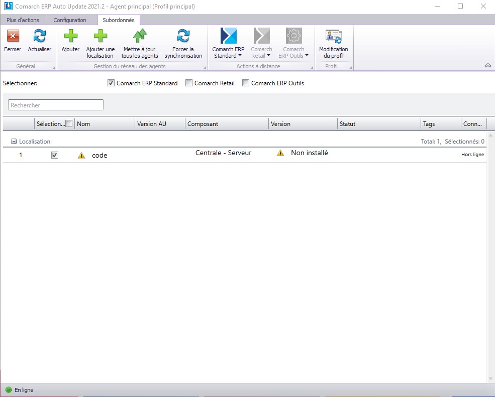Image resolution: width=495 pixels, height=397 pixels.
Task: Collapse the Localisation group
Action: coord(14,142)
